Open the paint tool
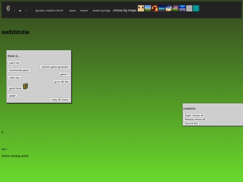The width and height of the screenshot is (243, 182). [x=14, y=63]
